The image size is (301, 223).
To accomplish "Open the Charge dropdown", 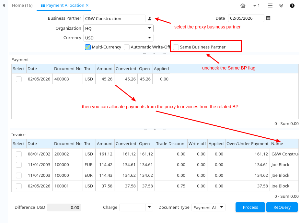I will 149,207.
